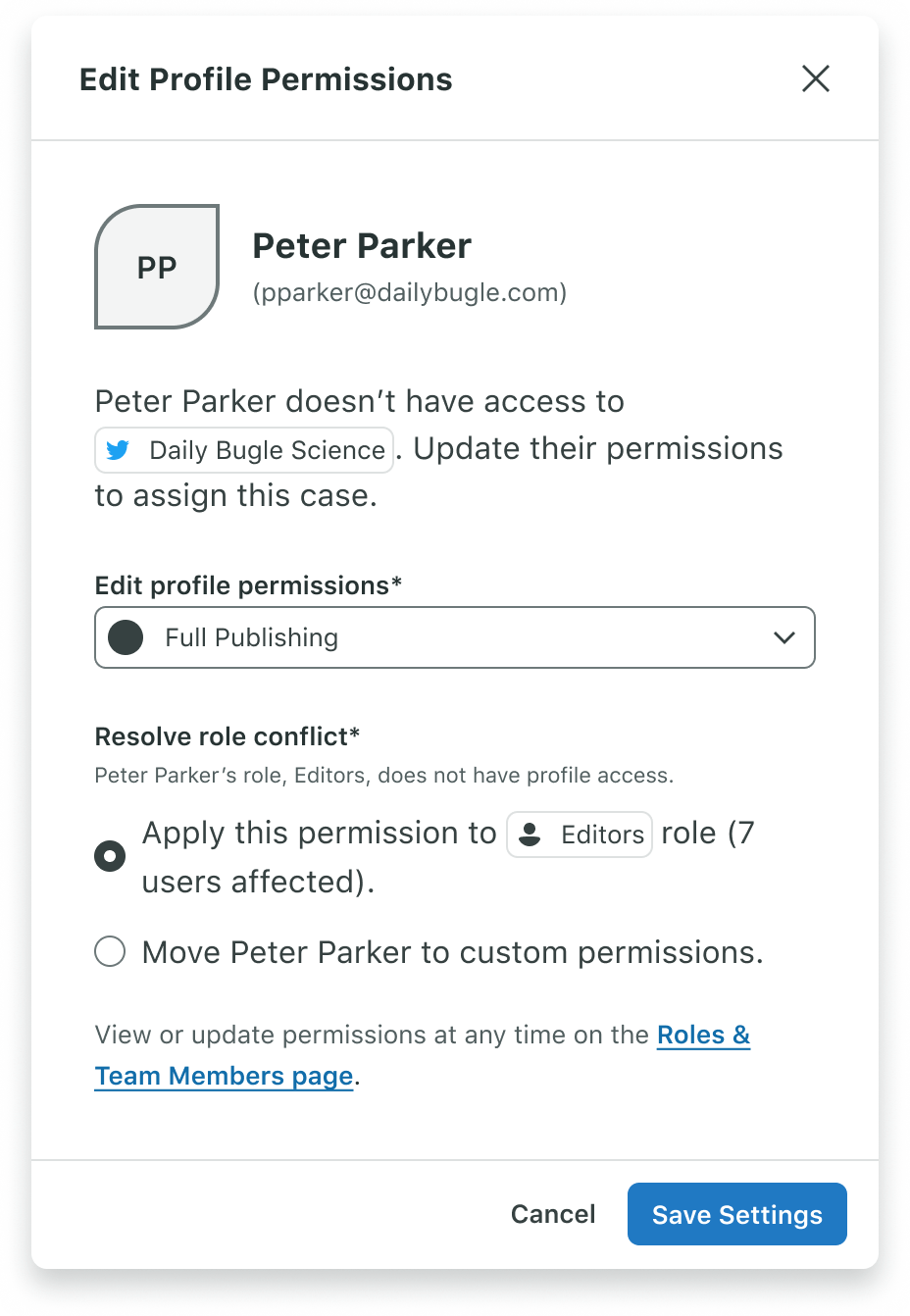Click the dark circle in permissions dropdown
Viewport: 910px width, 1316px height.
coord(126,637)
